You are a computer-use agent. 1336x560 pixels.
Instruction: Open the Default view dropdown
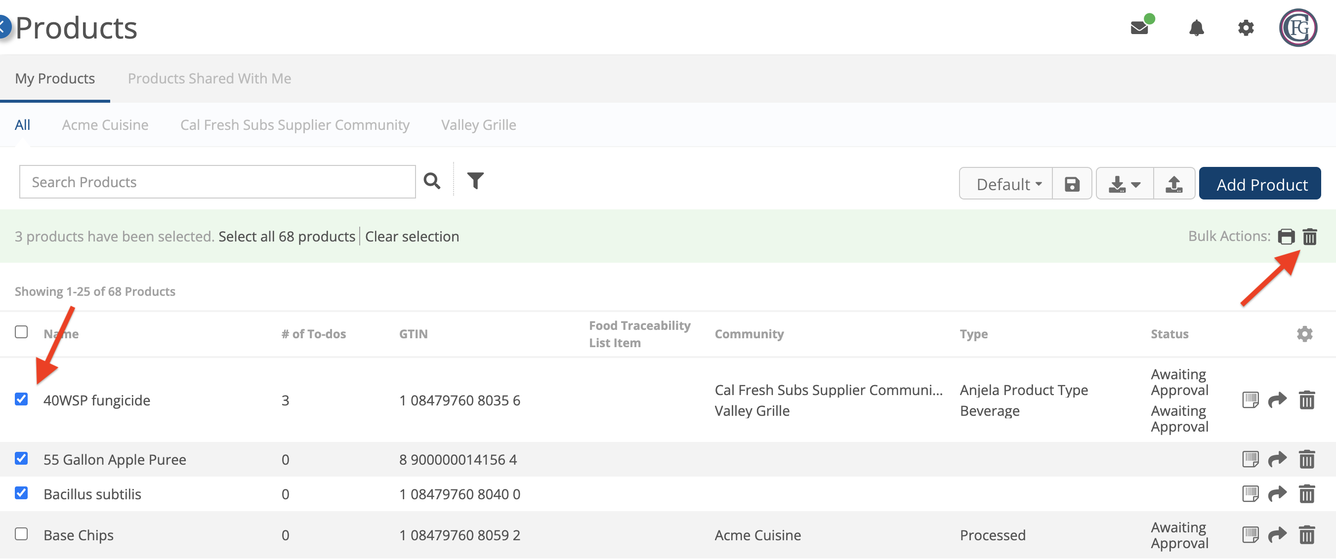pos(1005,184)
